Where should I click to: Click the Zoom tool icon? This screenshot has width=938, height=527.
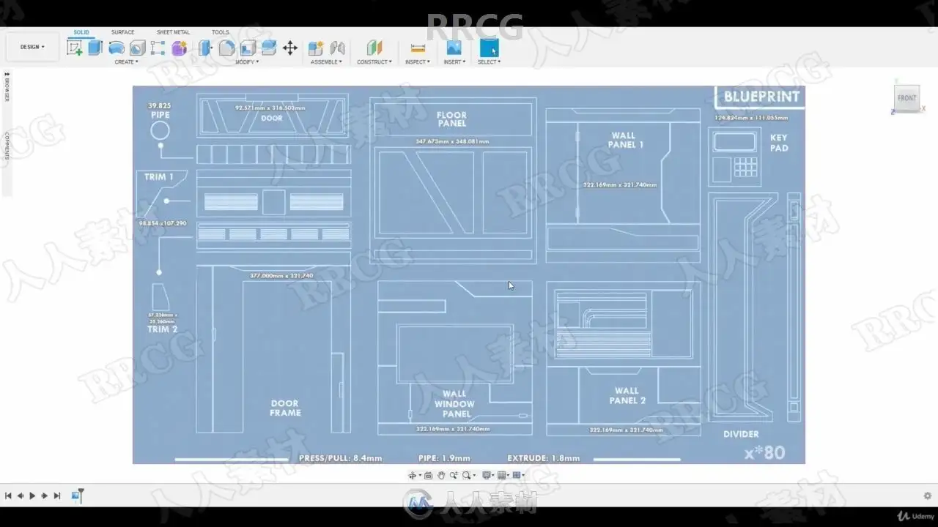pos(454,476)
